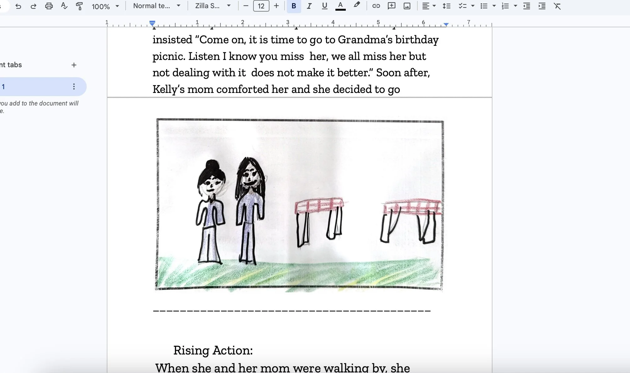Decrease font size with the minus button
Screen dimensions: 630x373
(x=246, y=6)
